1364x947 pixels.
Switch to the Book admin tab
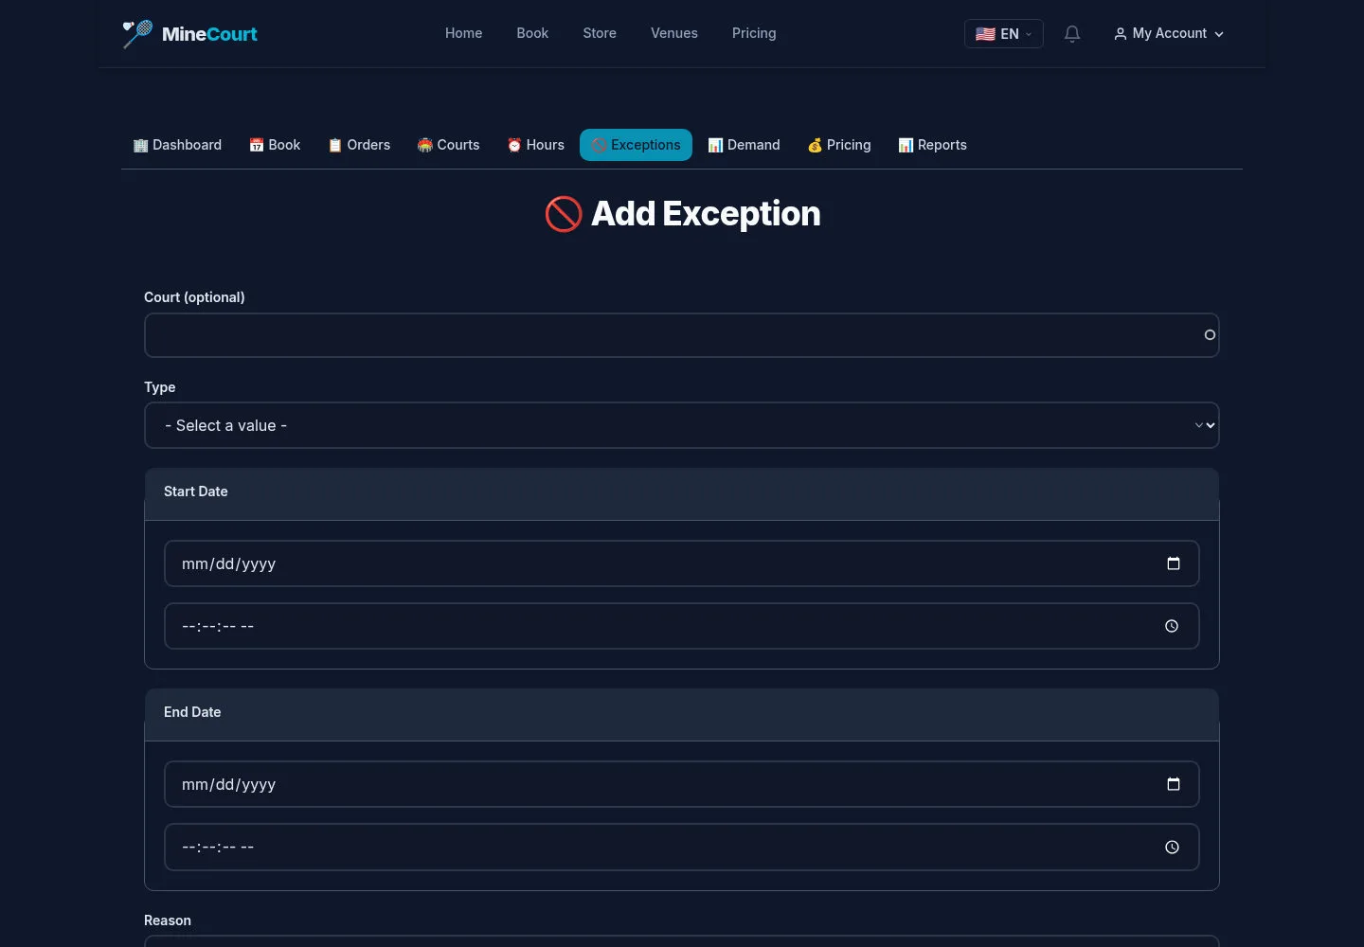pyautogui.click(x=275, y=145)
